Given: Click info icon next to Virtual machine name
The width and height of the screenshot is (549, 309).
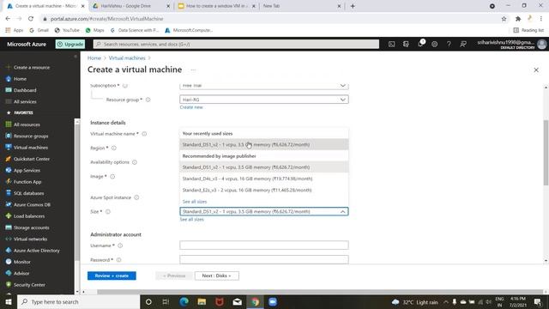Looking at the screenshot, I should point(144,134).
